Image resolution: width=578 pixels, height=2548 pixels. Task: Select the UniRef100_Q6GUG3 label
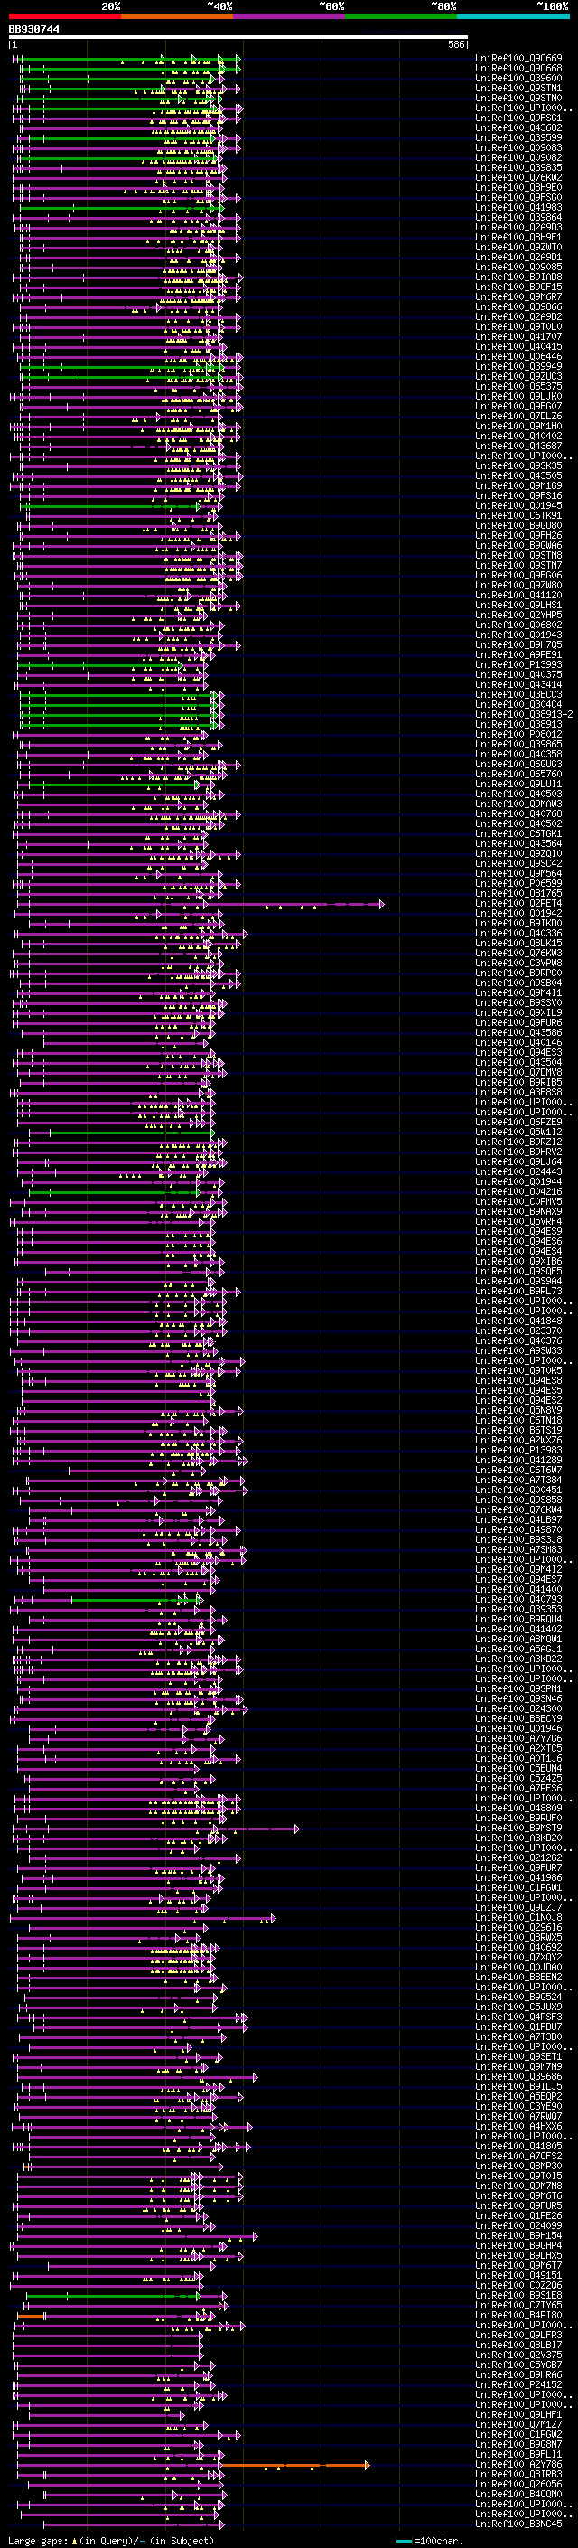pyautogui.click(x=518, y=764)
